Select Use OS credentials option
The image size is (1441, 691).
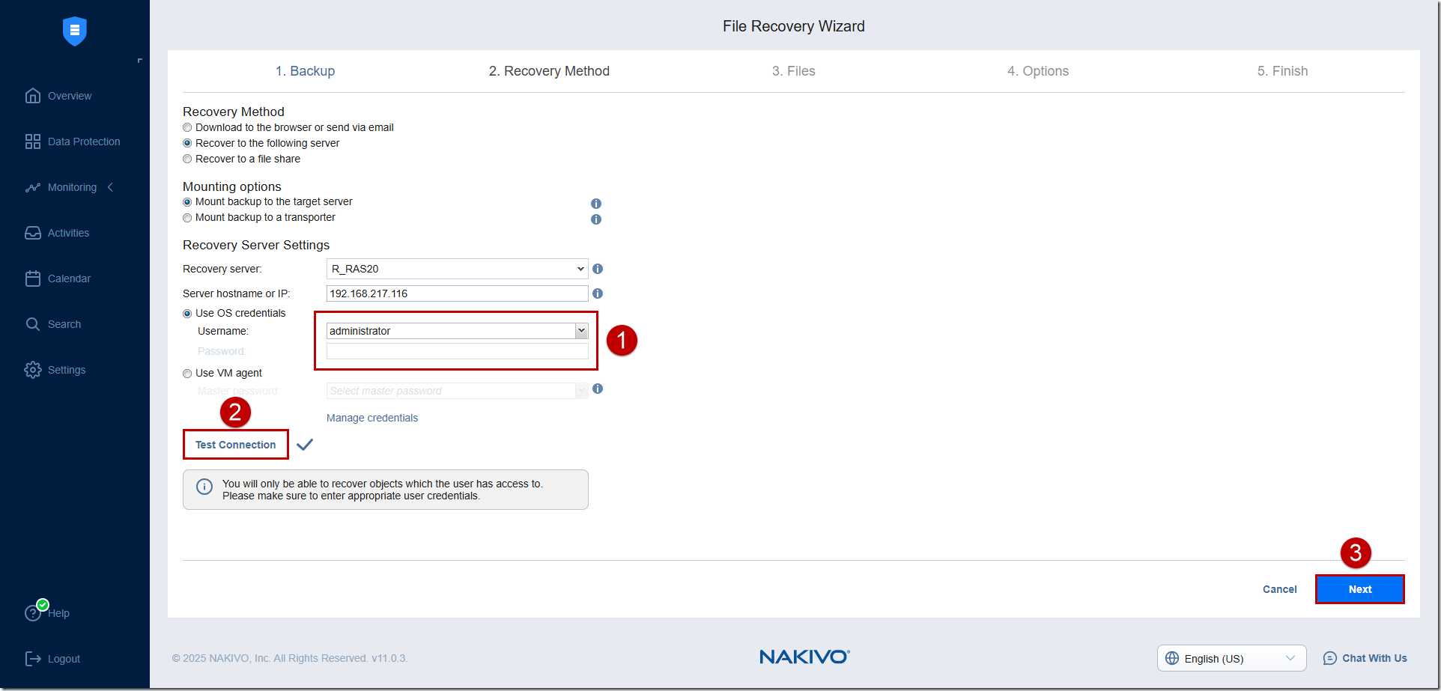pyautogui.click(x=187, y=314)
